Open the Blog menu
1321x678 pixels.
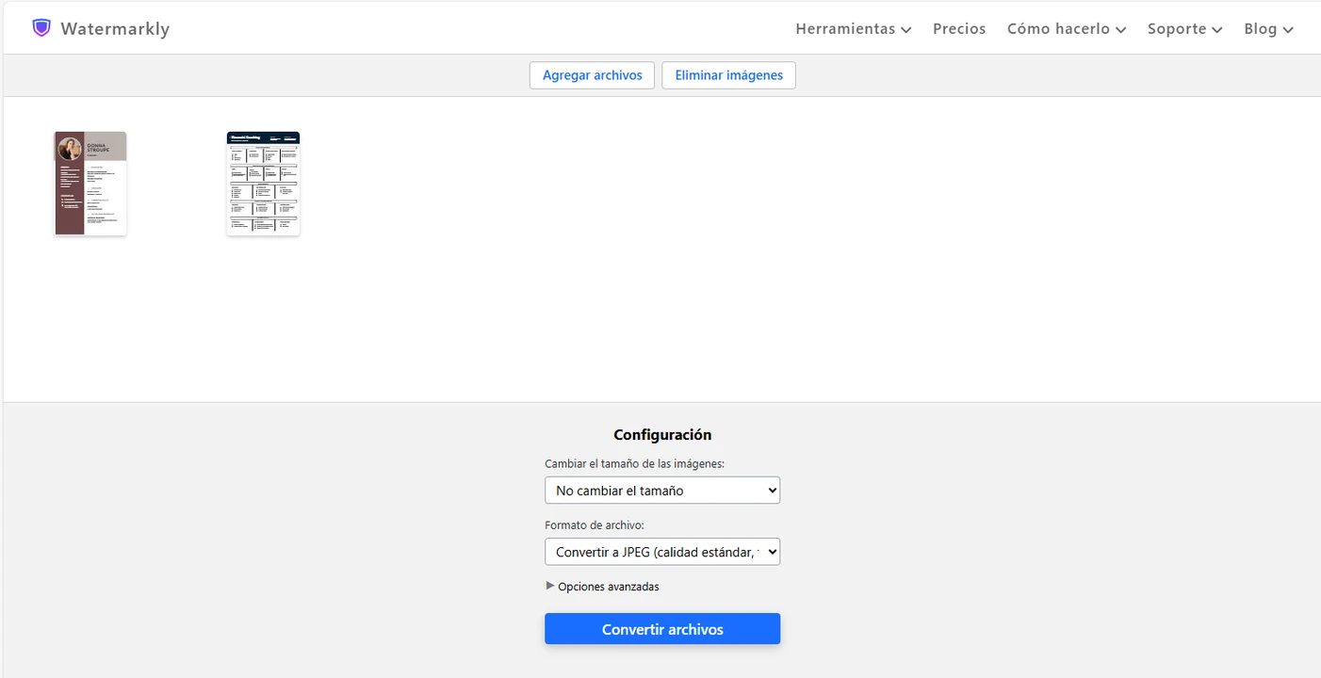(x=1260, y=28)
